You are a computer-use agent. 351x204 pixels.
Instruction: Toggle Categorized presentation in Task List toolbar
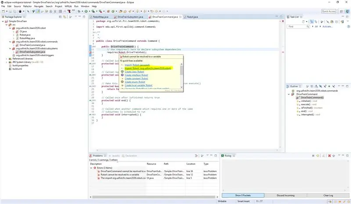[x=312, y=22]
